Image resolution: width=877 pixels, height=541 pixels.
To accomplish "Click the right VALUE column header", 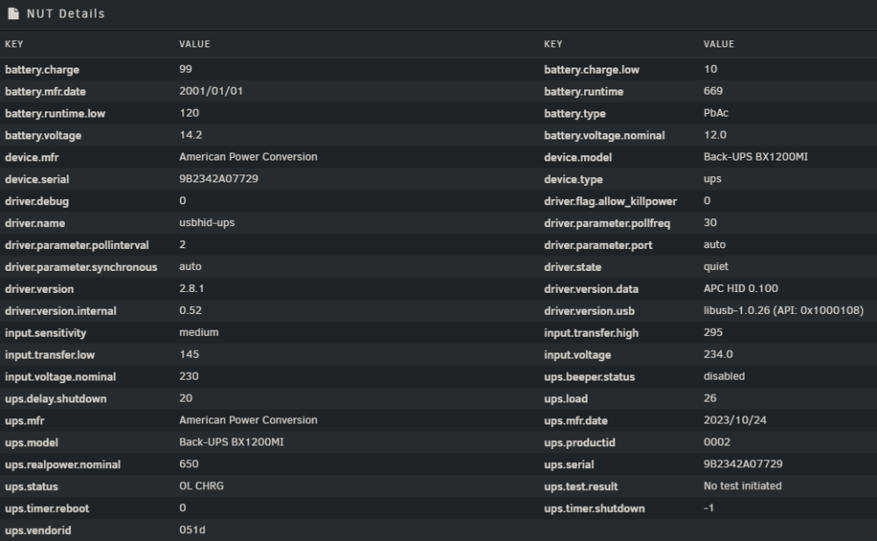I will click(719, 44).
